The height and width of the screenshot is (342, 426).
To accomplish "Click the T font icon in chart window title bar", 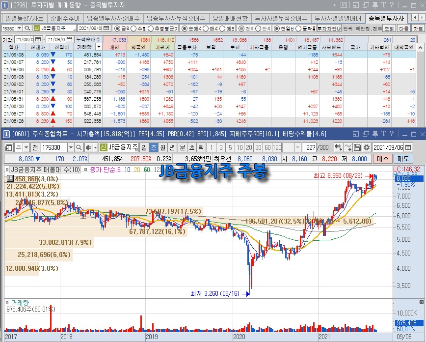I will click(384, 134).
